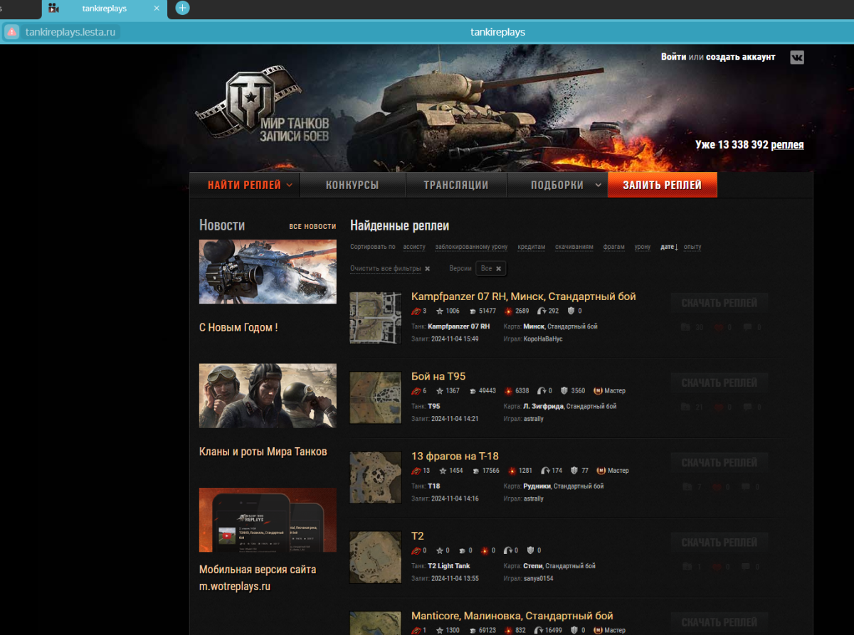Click the damage icon in Бой на Т95 row
The image size is (854, 635).
tap(508, 390)
